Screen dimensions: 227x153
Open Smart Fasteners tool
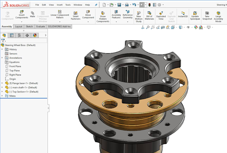[75, 16]
